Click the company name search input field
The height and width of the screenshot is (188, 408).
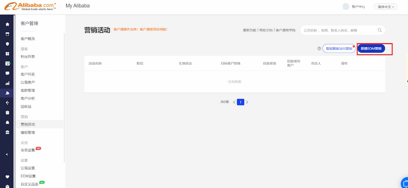[x=339, y=30]
